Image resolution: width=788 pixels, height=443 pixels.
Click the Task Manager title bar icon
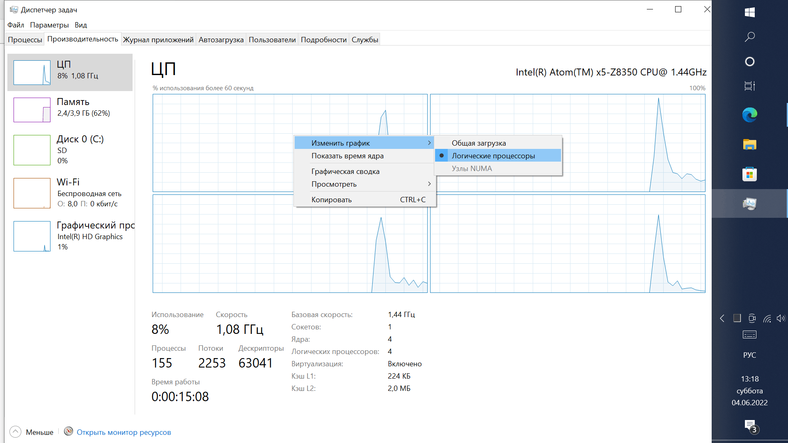point(14,9)
